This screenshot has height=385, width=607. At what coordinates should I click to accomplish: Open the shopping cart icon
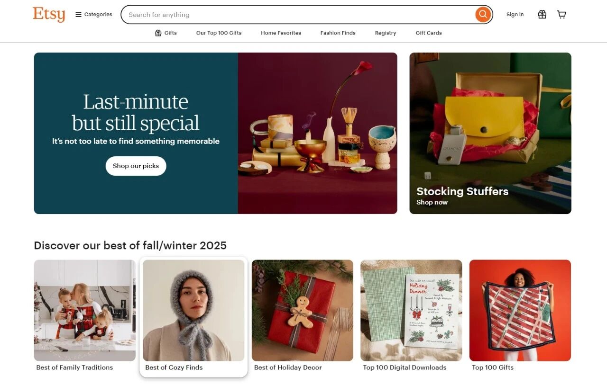561,15
